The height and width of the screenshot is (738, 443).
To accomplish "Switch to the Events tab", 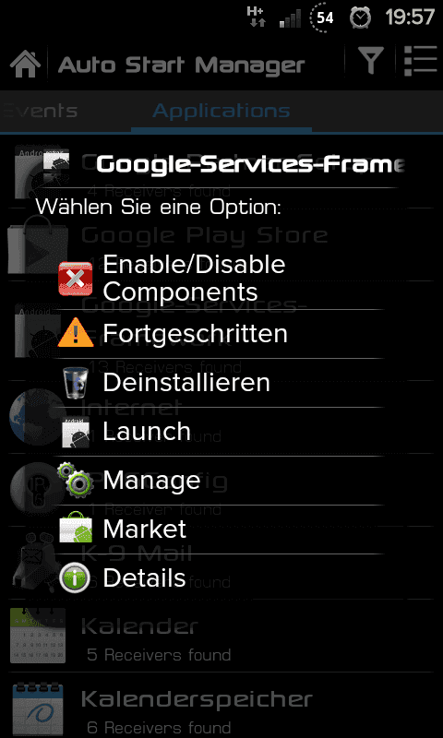I will pyautogui.click(x=40, y=111).
